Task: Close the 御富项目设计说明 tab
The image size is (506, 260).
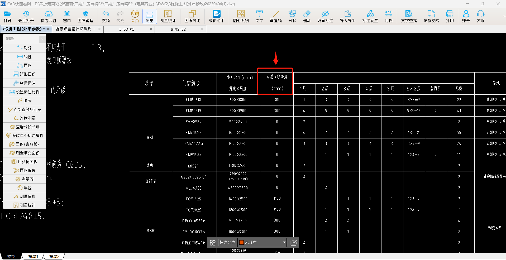Action: (99, 29)
